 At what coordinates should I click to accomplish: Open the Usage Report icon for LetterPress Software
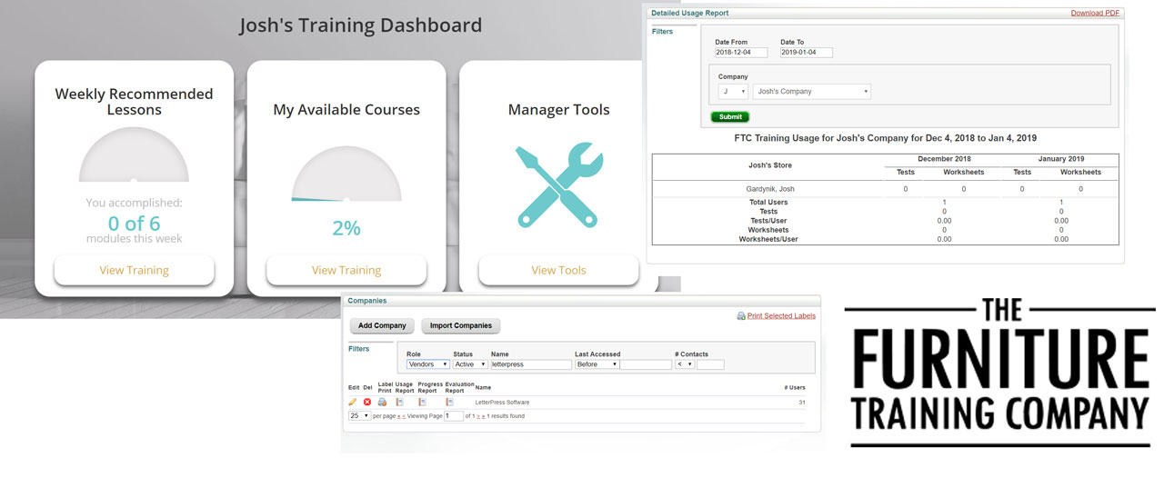(400, 402)
